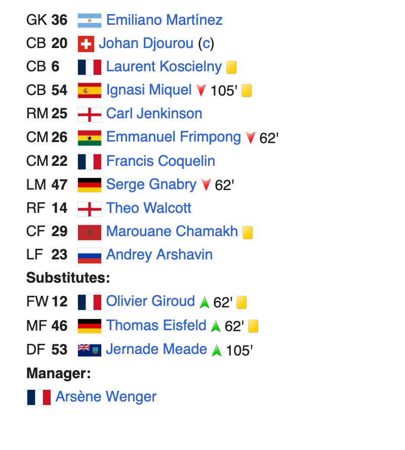This screenshot has width=405, height=450.
Task: Open the captain (c) link after Djourou
Action: [206, 43]
